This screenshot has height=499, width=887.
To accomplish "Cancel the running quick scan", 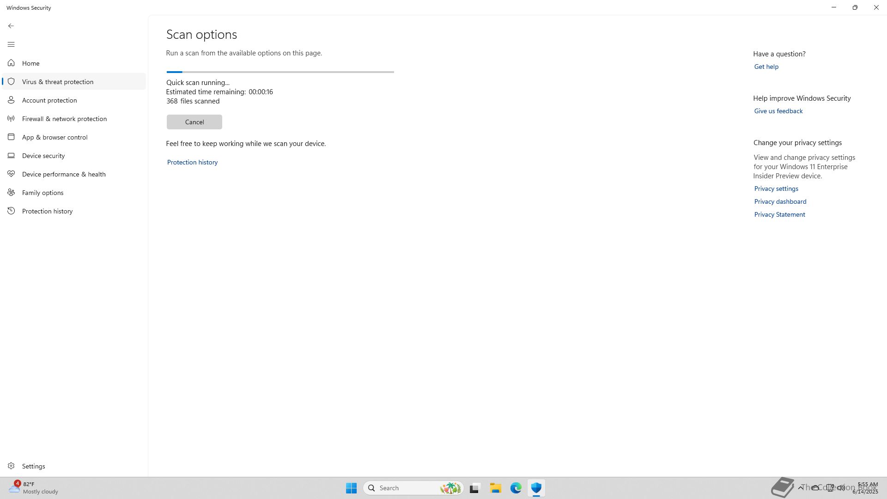I will pos(194,122).
